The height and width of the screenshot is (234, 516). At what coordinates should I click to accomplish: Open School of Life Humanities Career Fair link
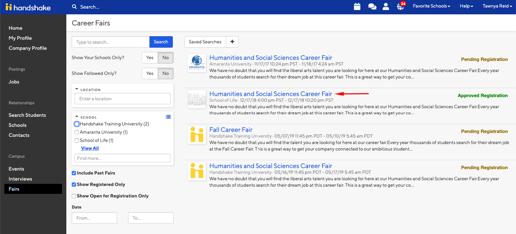click(271, 94)
